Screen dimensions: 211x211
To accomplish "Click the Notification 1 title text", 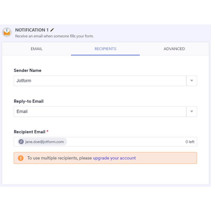I will (x=32, y=30).
